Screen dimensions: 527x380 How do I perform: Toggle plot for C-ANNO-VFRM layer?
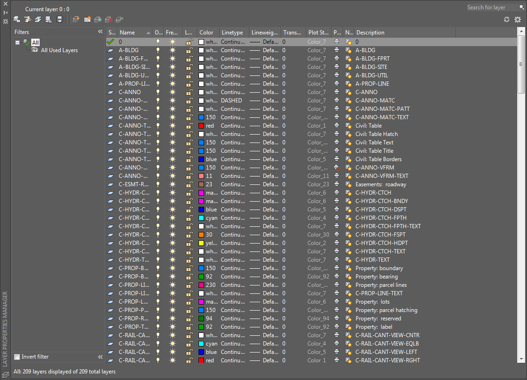point(337,167)
